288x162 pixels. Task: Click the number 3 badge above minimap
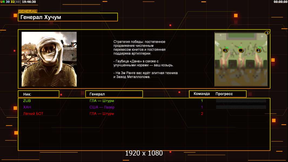point(267,33)
